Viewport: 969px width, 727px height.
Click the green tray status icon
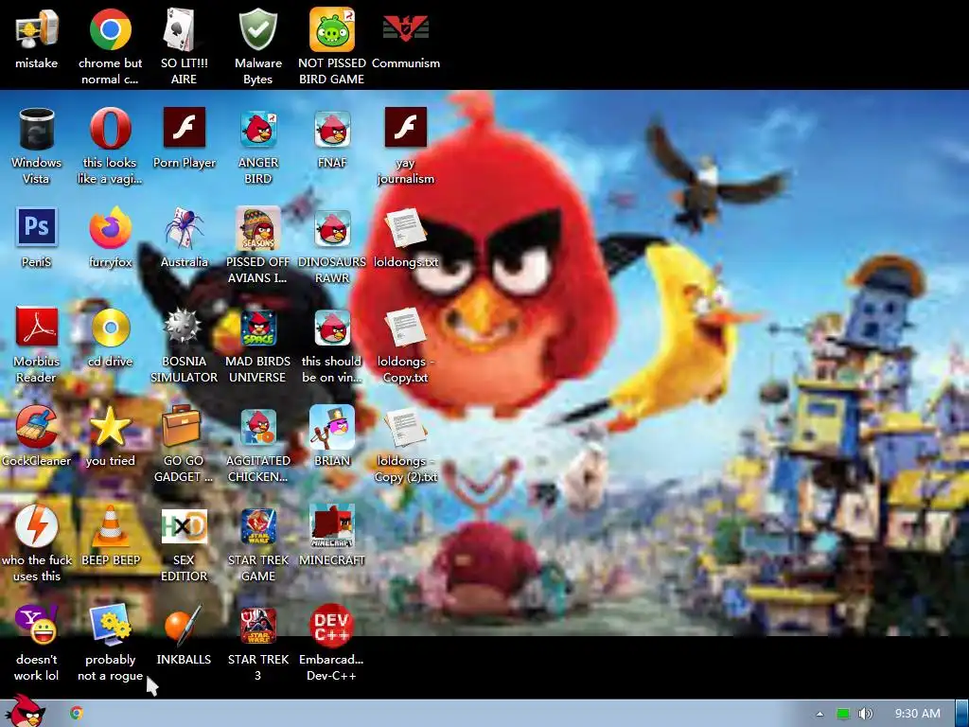(x=842, y=714)
